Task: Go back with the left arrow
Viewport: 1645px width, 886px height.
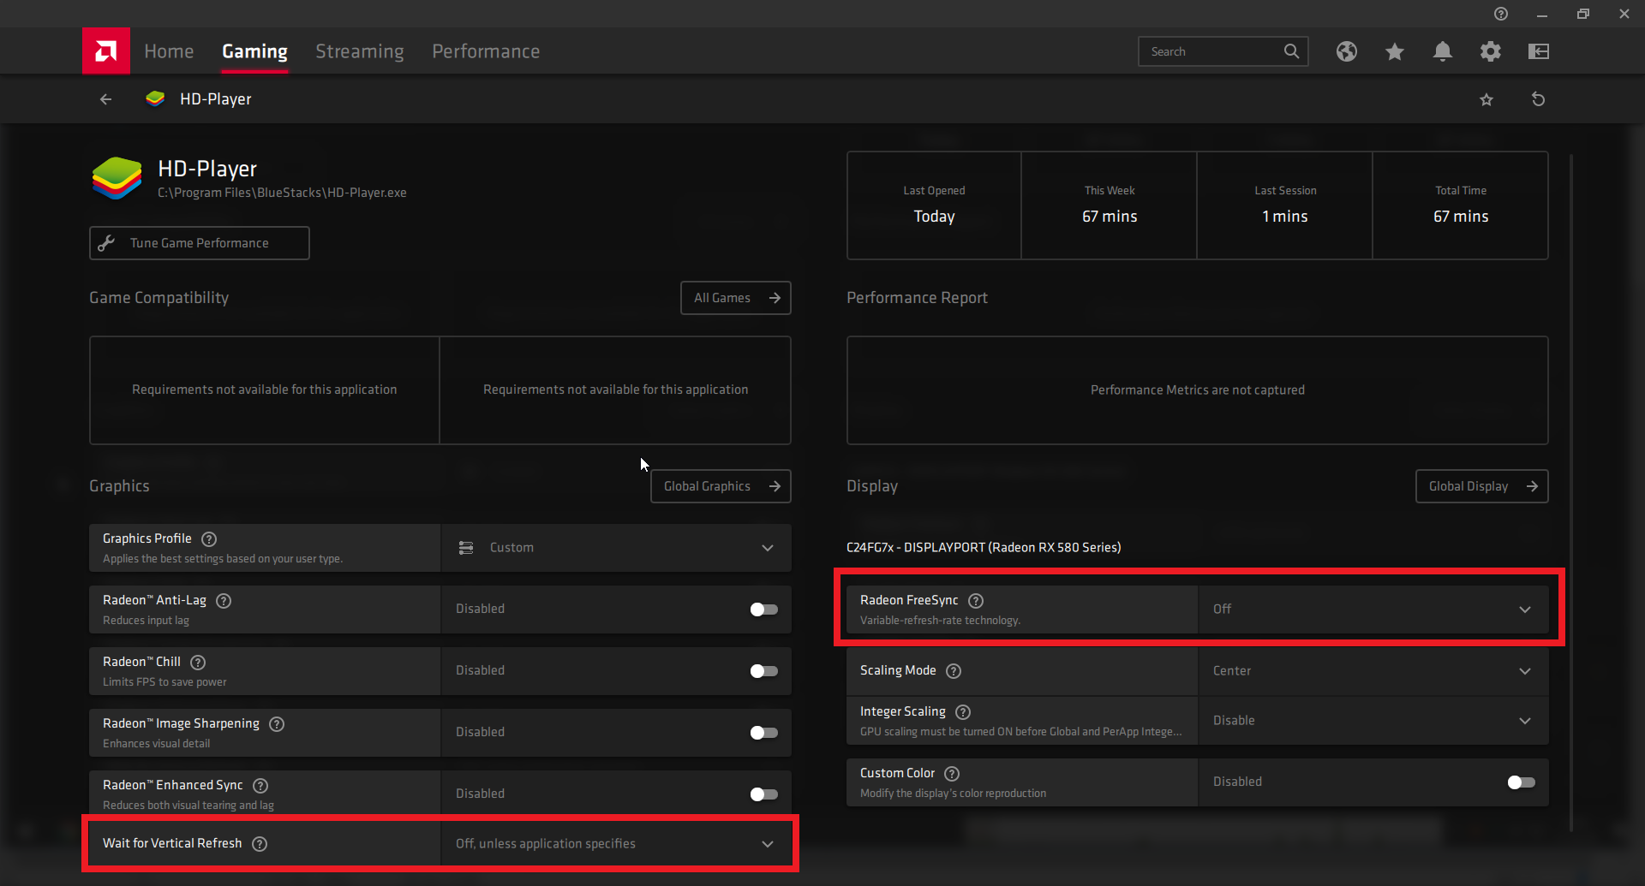Action: pos(106,99)
